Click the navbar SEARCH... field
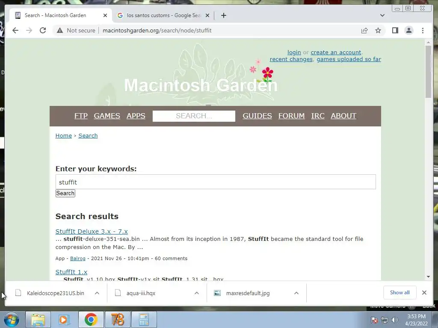438x328 pixels. click(194, 116)
